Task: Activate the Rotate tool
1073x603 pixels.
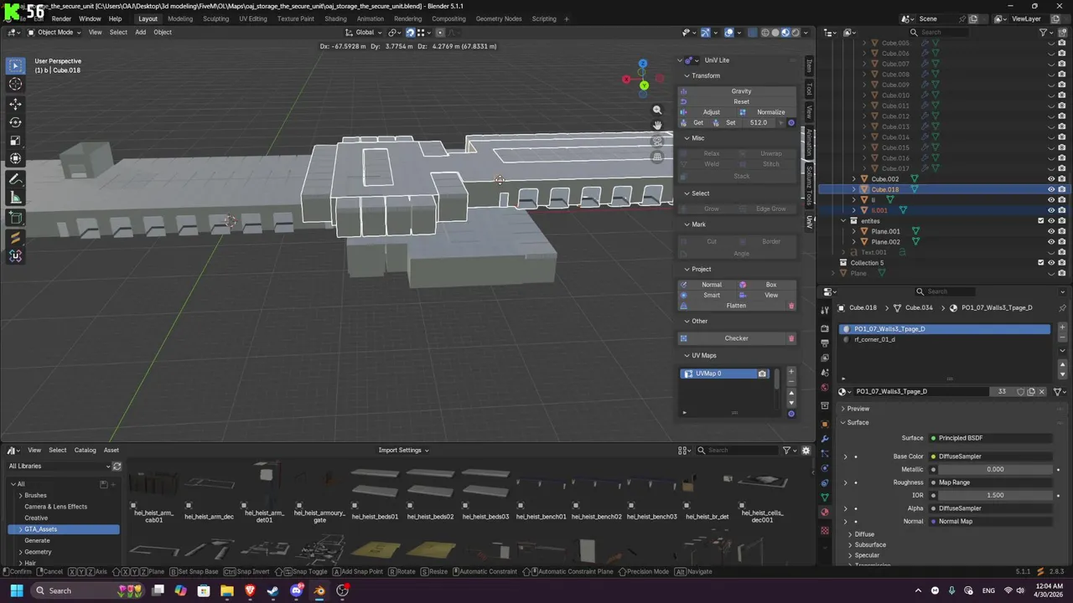Action: pyautogui.click(x=15, y=122)
